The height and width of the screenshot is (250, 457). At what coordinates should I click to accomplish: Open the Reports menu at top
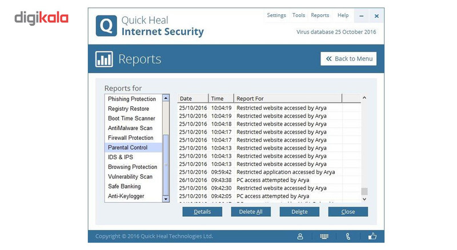click(x=320, y=15)
